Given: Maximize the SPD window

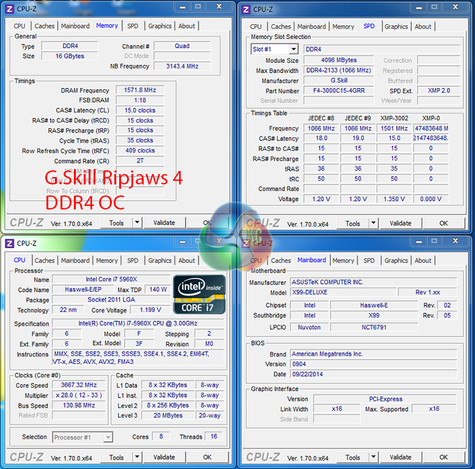Looking at the screenshot, I should [x=434, y=7].
